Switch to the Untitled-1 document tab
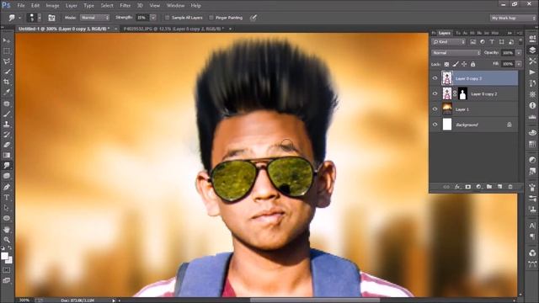The height and width of the screenshot is (303, 539). click(x=64, y=29)
